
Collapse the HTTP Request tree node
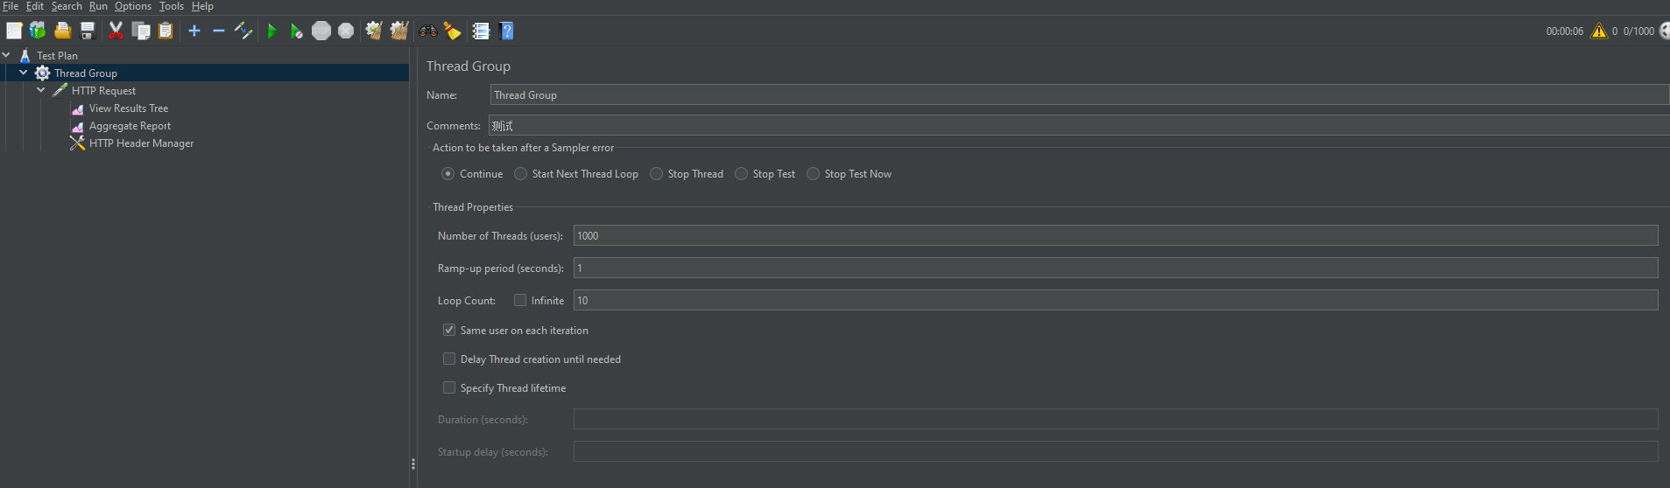click(41, 90)
